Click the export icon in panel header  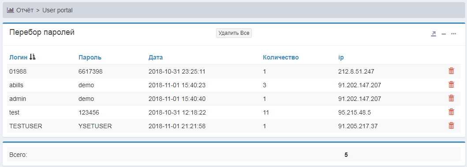coord(433,34)
